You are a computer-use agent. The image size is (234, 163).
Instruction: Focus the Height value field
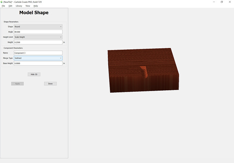38,42
